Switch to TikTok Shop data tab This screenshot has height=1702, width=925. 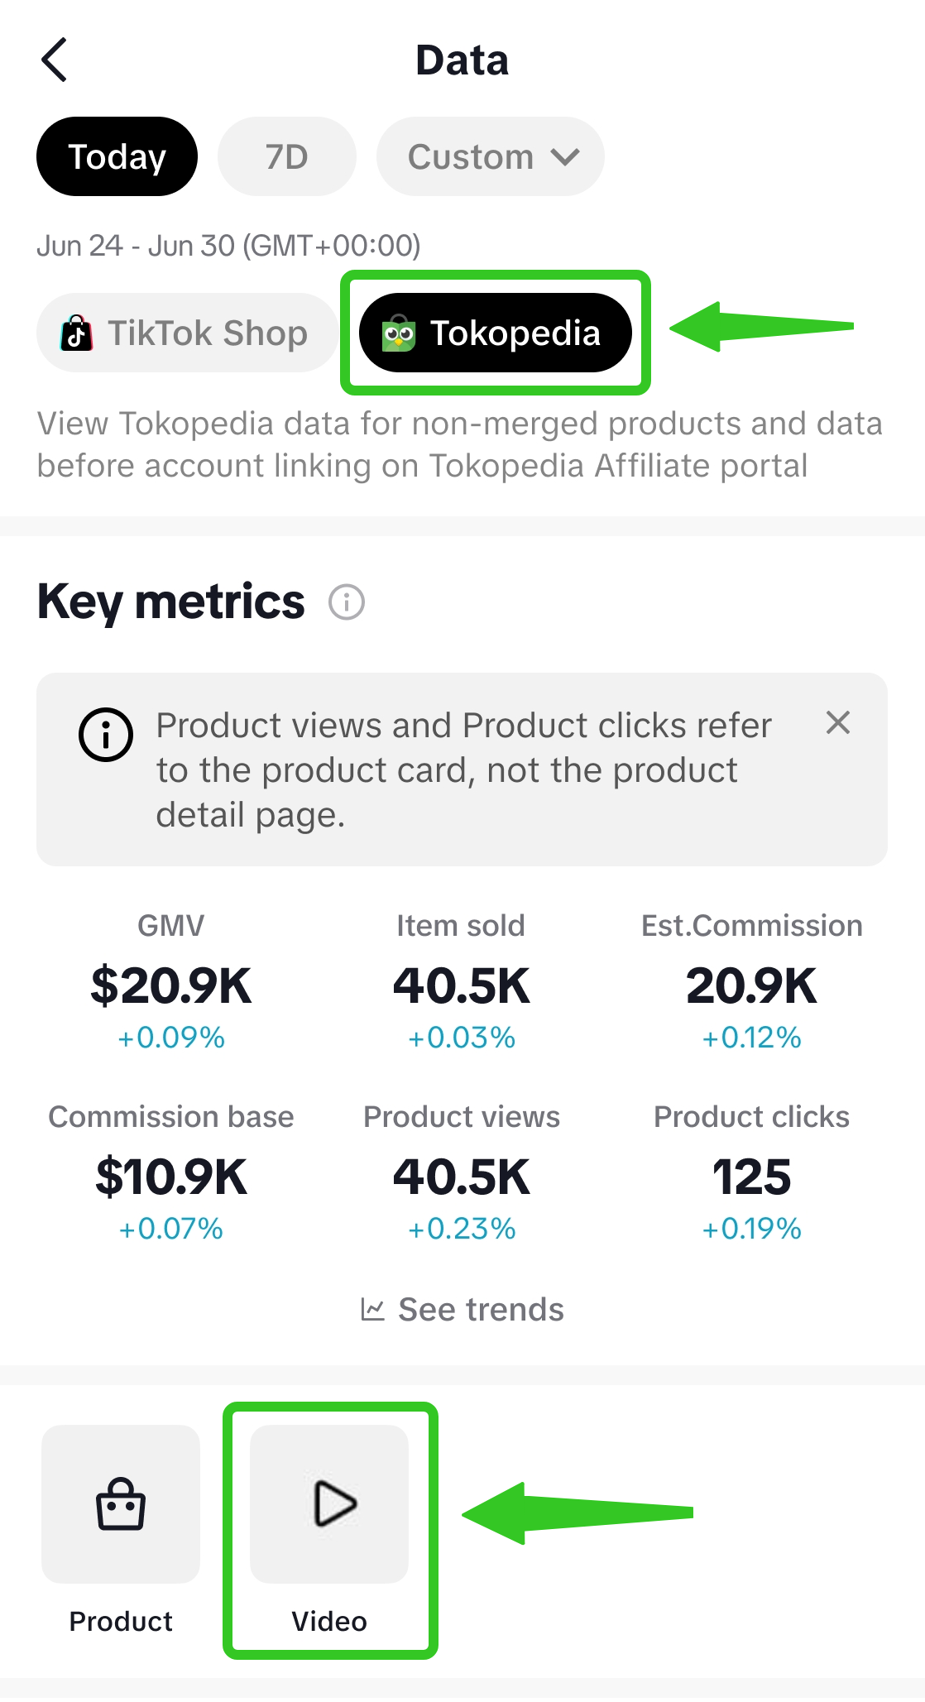tap(187, 333)
